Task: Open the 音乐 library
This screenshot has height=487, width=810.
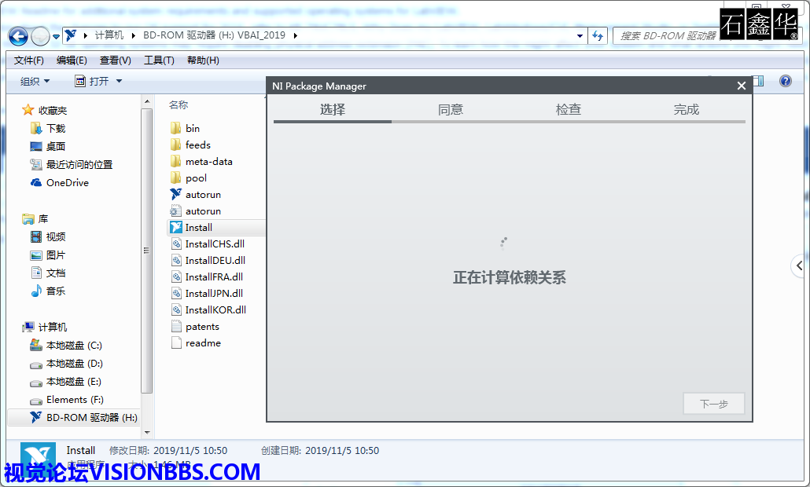Action: [56, 291]
